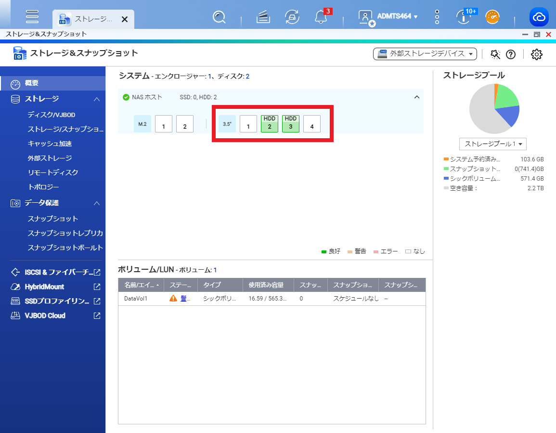
Task: Select 概要 in the sidebar
Action: tap(52, 83)
